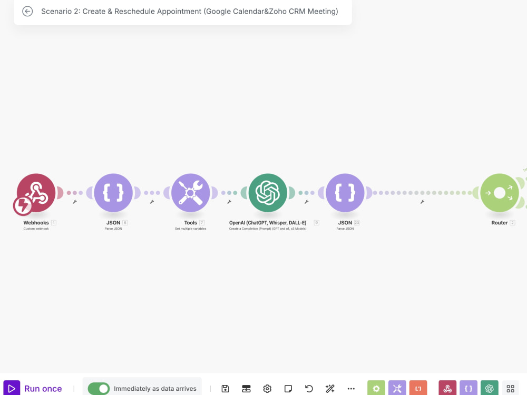Open the apps grid icon in bottom bar
The height and width of the screenshot is (395, 527).
tap(511, 389)
